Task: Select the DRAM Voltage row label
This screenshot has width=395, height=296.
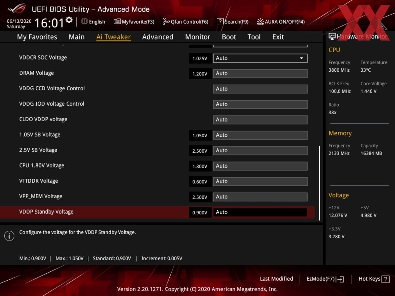Action: pyautogui.click(x=36, y=73)
